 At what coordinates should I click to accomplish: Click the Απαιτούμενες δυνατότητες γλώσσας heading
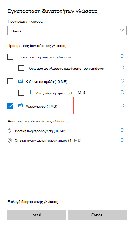(37, 121)
